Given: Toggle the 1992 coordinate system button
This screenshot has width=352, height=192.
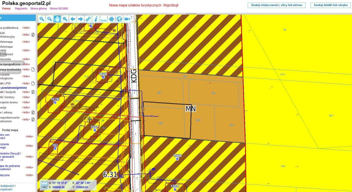Looking at the screenshot, I should 44,187.
